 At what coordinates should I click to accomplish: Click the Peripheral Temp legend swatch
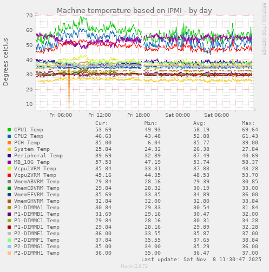point(9,156)
